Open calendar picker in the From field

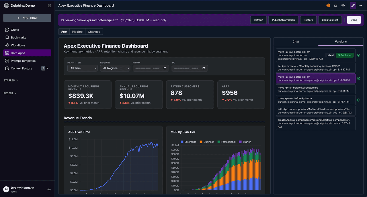click(165, 68)
